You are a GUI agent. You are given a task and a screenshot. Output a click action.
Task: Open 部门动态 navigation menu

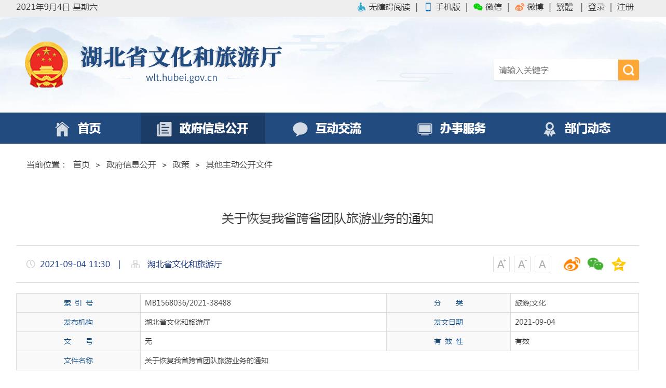click(x=576, y=129)
